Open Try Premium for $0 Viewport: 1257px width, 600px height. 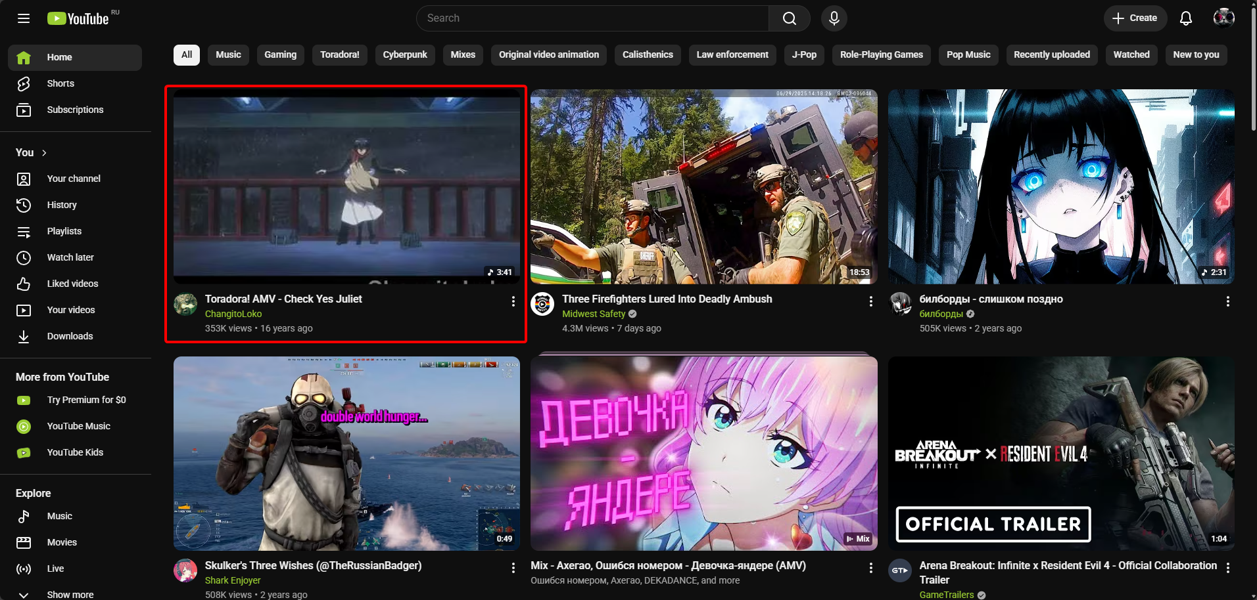[75, 400]
